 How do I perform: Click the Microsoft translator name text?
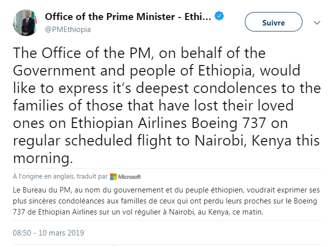[x=130, y=176]
